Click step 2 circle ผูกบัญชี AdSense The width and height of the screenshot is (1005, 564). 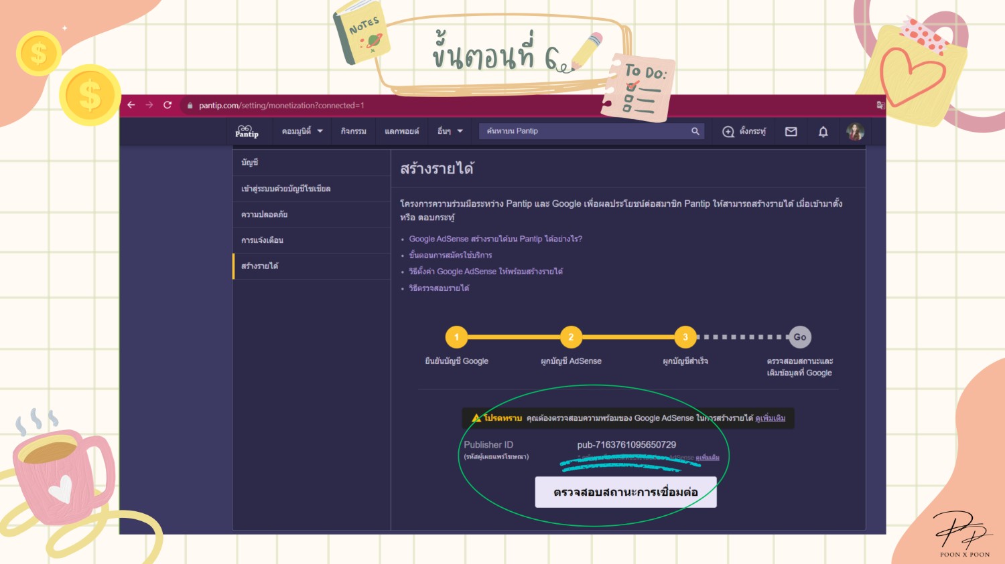[571, 337]
